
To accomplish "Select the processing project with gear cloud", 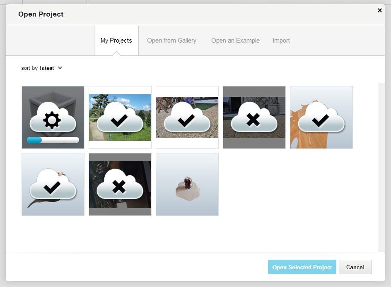I will pos(53,117).
